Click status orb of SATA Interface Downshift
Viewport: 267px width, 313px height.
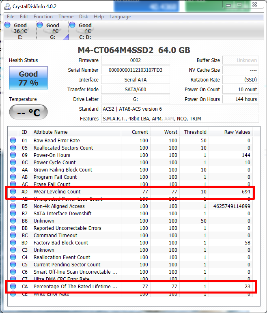13,213
